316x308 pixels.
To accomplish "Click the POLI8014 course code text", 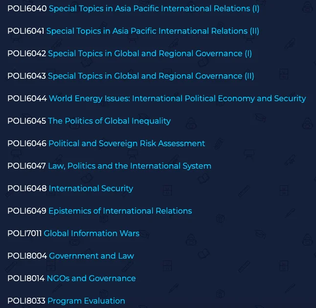I will coord(26,279).
